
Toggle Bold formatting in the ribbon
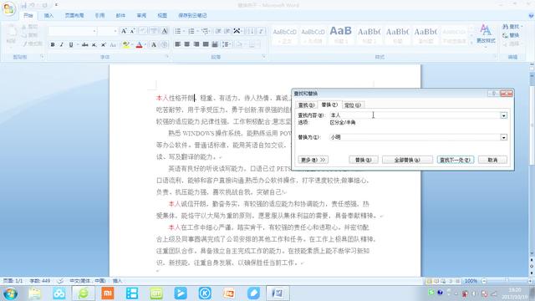point(53,44)
